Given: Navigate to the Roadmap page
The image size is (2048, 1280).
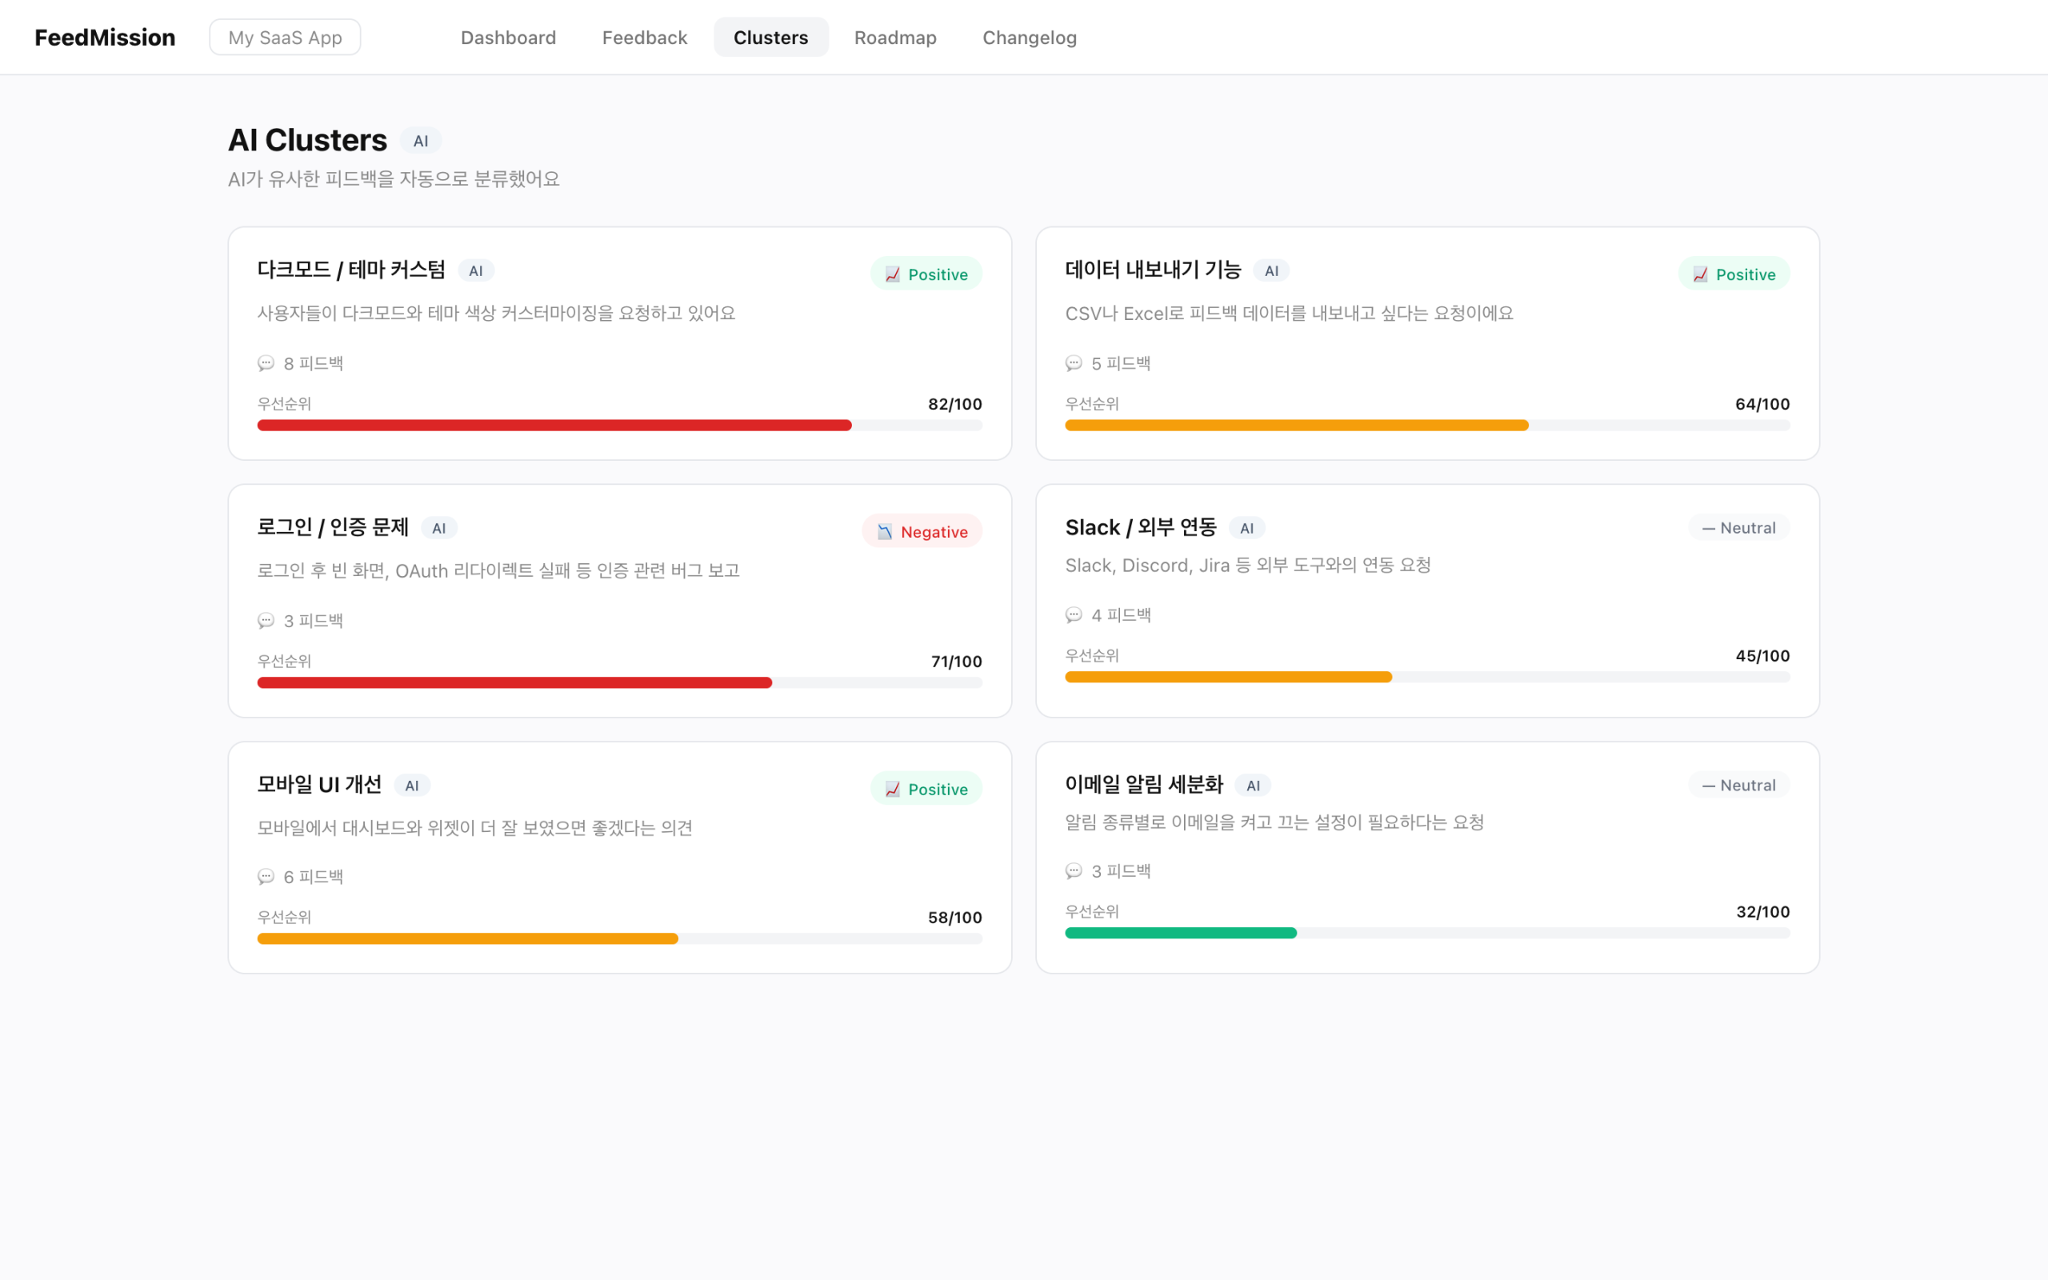Looking at the screenshot, I should [x=894, y=38].
